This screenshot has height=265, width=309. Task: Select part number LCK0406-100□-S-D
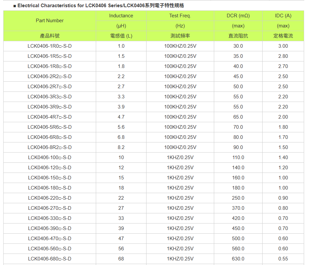coord(50,157)
